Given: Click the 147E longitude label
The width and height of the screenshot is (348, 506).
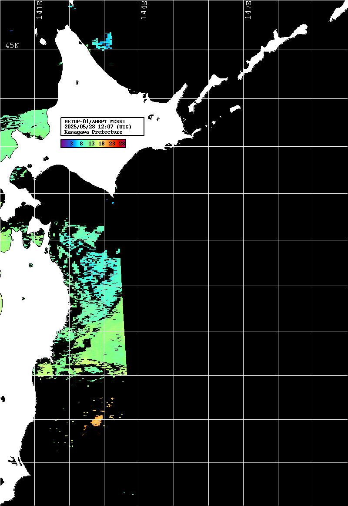Looking at the screenshot, I should [x=248, y=10].
